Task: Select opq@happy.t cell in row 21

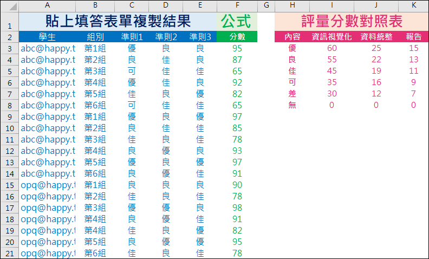Action: [47, 253]
